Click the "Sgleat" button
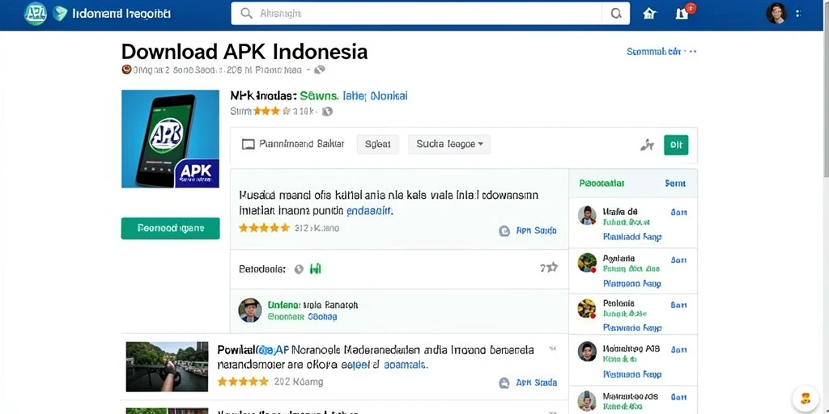The height and width of the screenshot is (414, 829). [x=378, y=144]
